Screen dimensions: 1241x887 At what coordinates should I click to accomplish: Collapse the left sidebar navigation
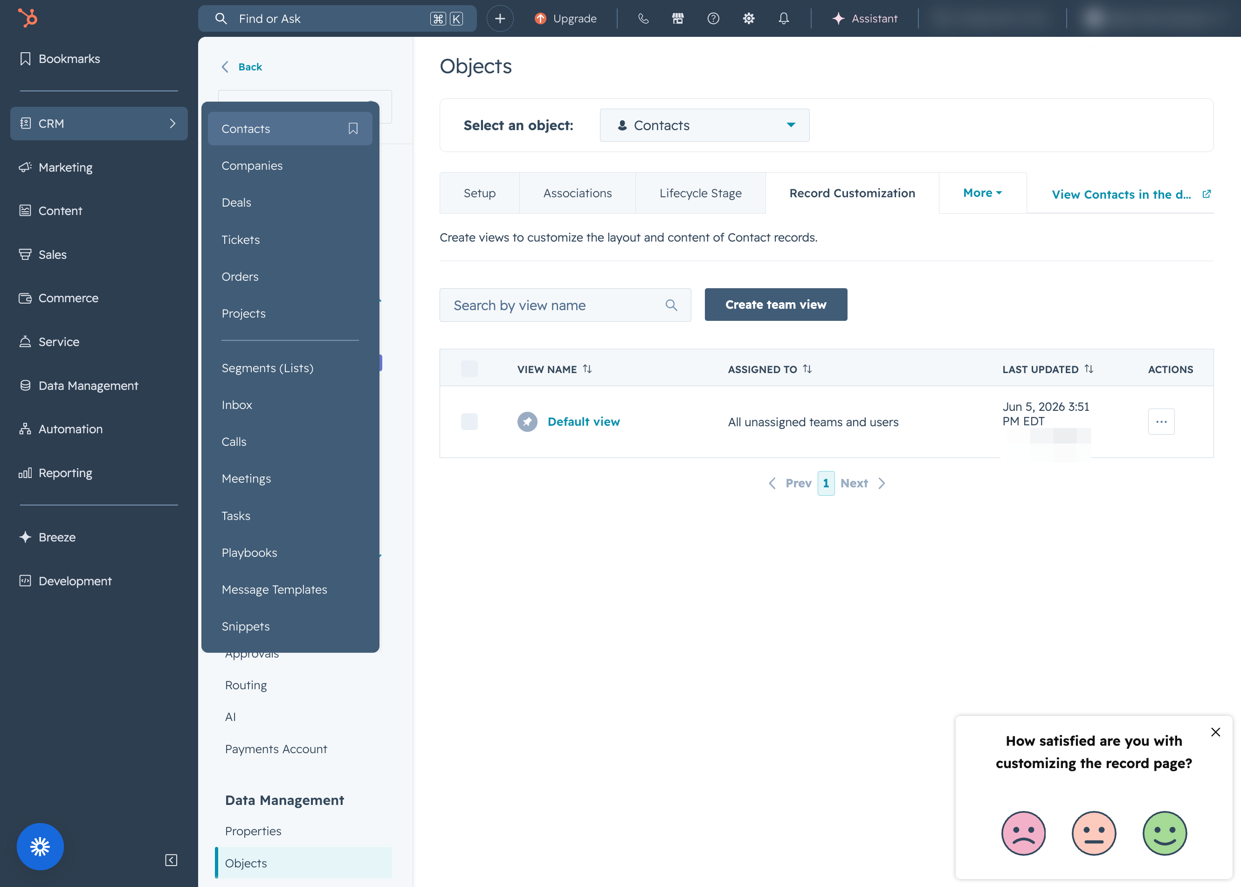171,860
